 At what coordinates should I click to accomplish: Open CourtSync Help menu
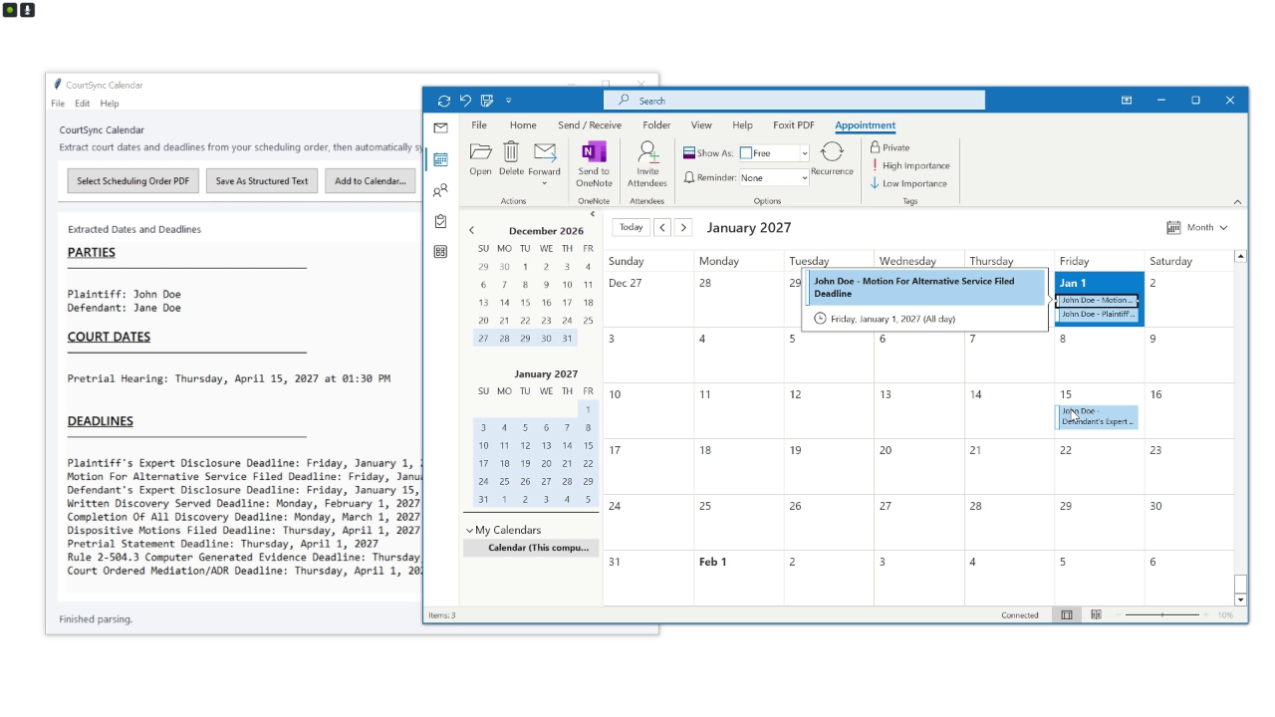(110, 104)
